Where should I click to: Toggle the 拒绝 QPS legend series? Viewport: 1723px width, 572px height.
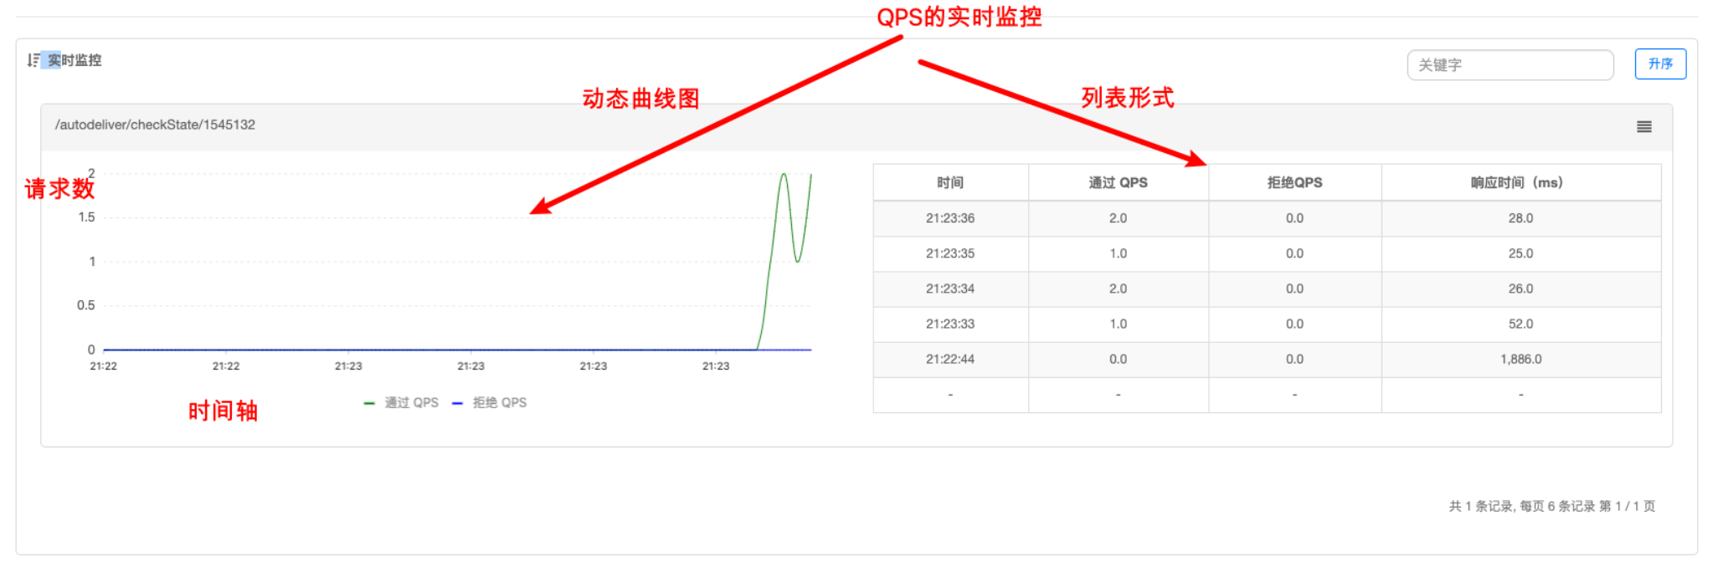click(491, 403)
